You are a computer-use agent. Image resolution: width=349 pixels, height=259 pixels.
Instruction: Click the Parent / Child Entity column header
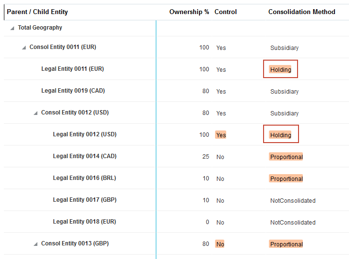pyautogui.click(x=37, y=12)
